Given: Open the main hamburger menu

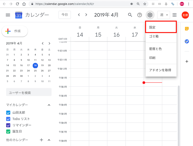Looking at the screenshot, I should pos(8,15).
